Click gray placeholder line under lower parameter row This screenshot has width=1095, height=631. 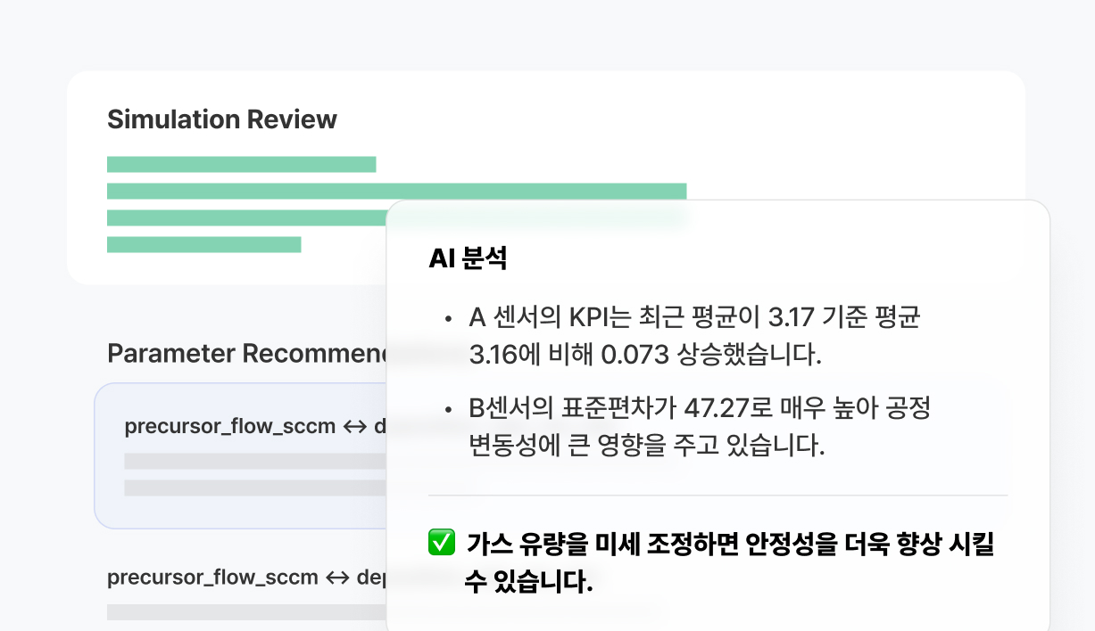click(x=245, y=612)
